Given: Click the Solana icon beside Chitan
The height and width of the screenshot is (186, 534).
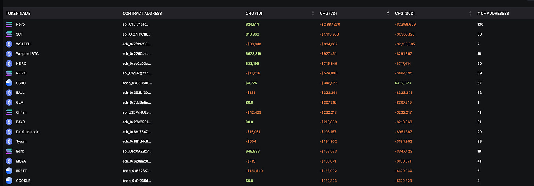Looking at the screenshot, I should (9, 112).
